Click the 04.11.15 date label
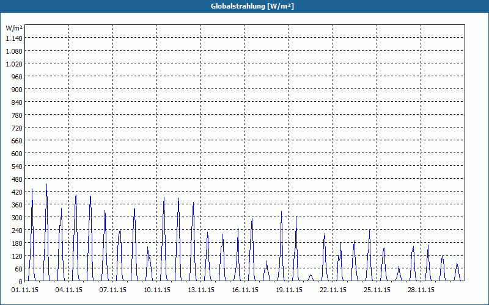489x305 pixels. (x=69, y=290)
